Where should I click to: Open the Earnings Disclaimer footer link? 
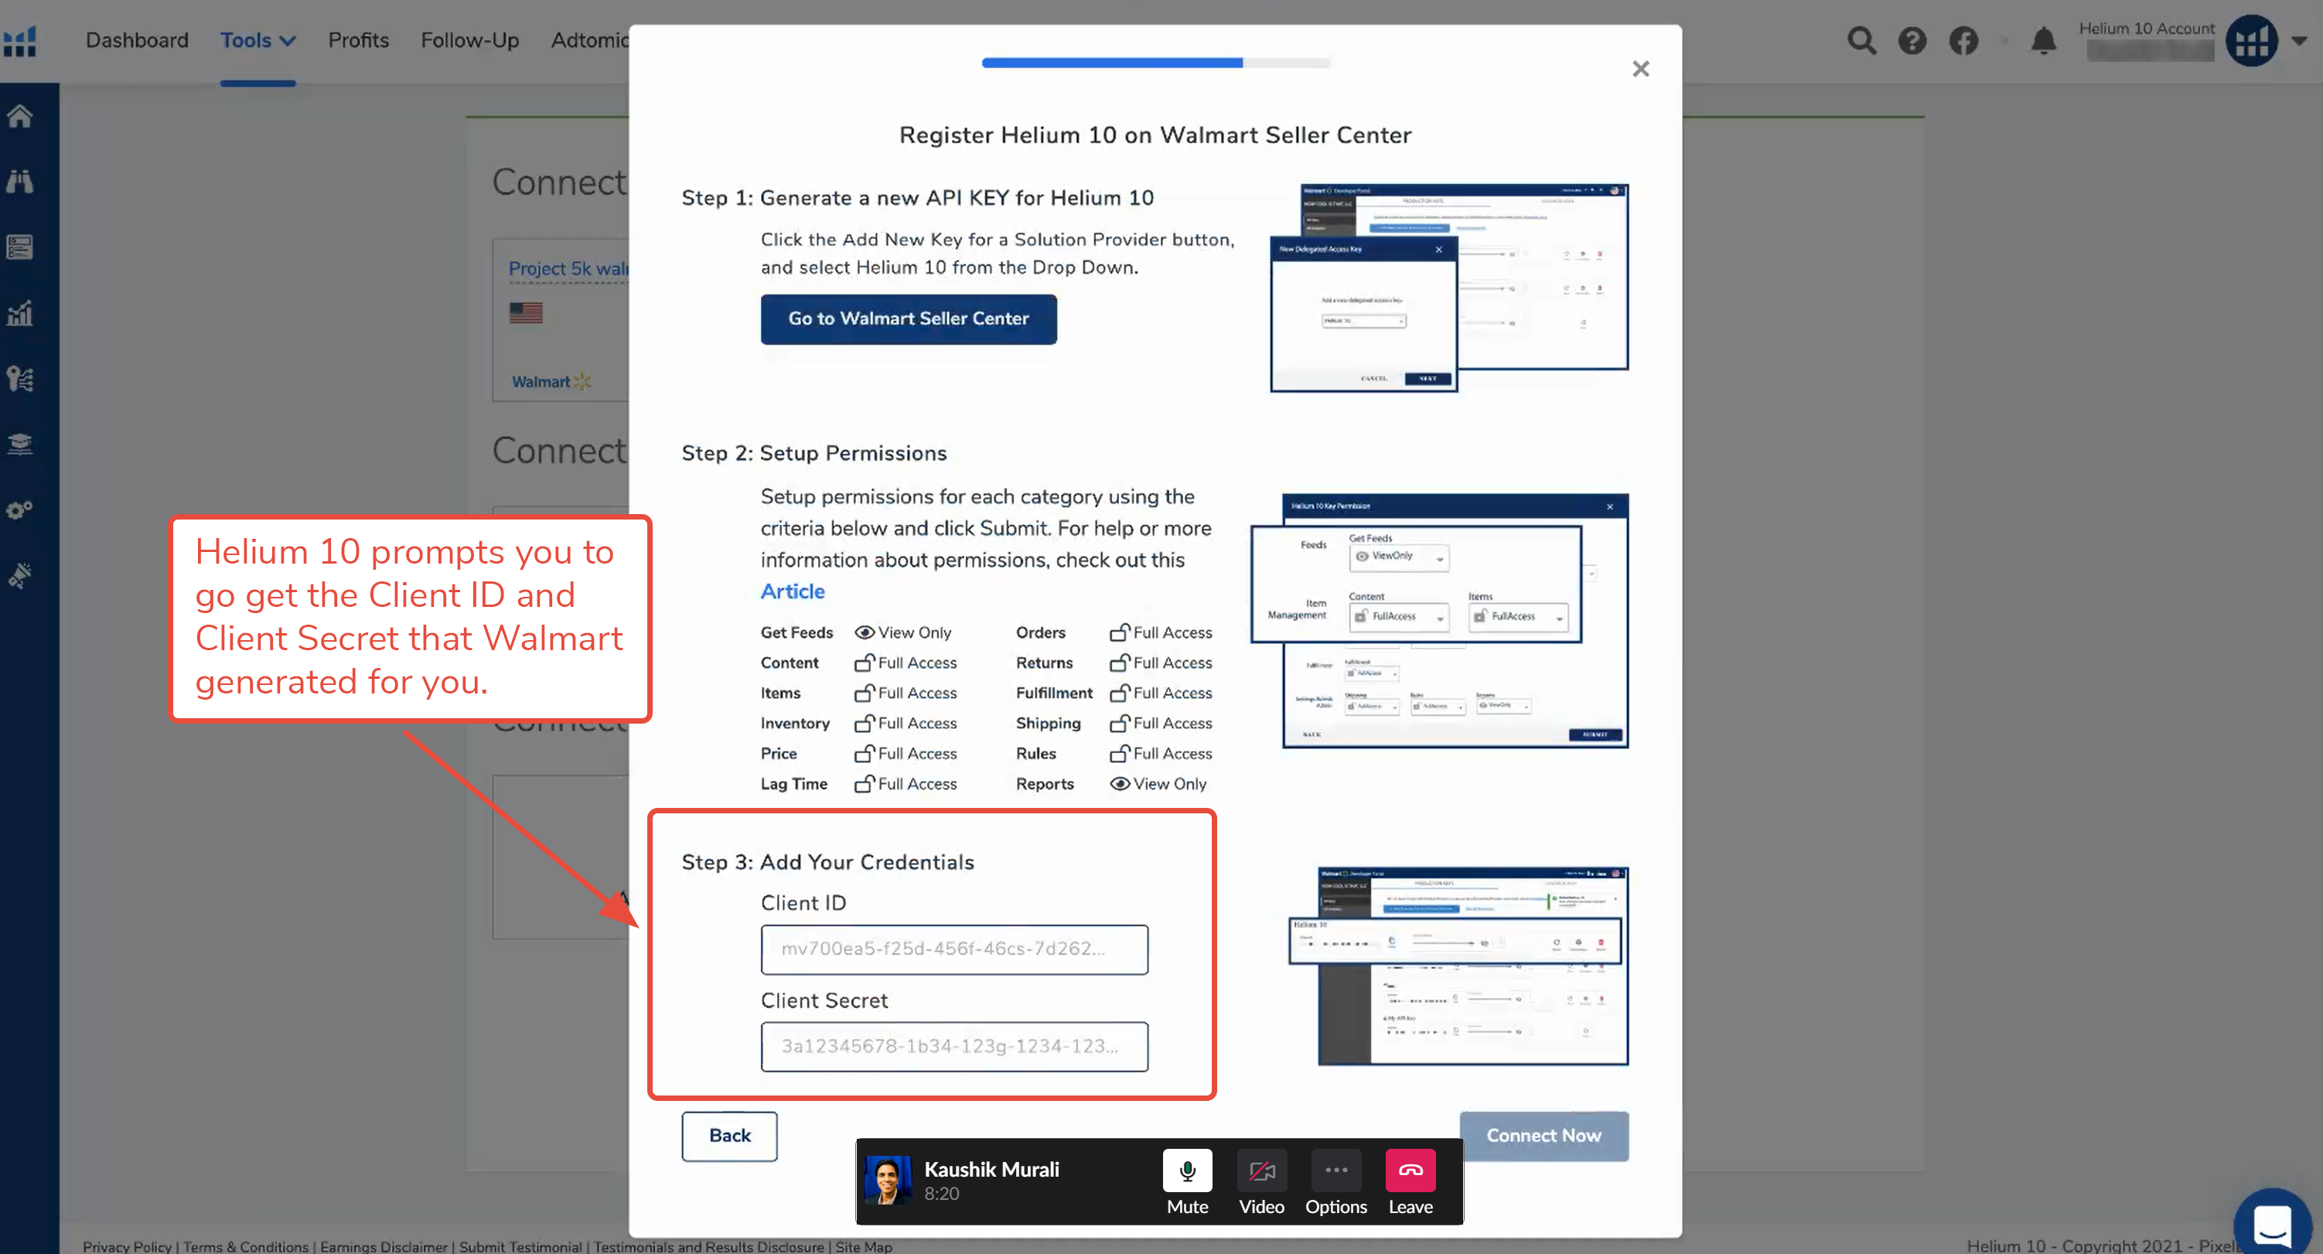[x=384, y=1246]
